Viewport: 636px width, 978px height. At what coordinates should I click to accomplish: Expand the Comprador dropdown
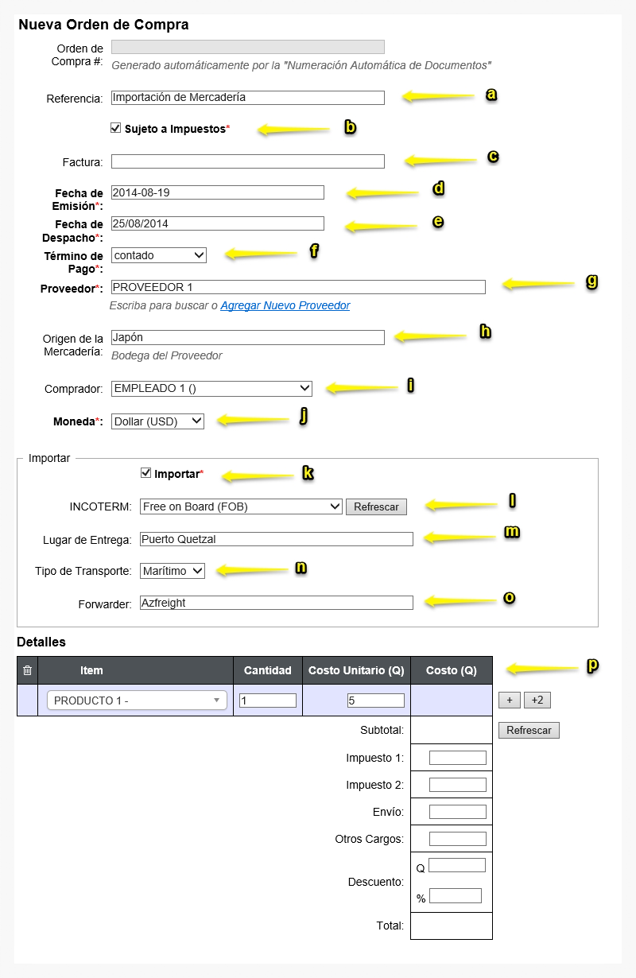(211, 388)
